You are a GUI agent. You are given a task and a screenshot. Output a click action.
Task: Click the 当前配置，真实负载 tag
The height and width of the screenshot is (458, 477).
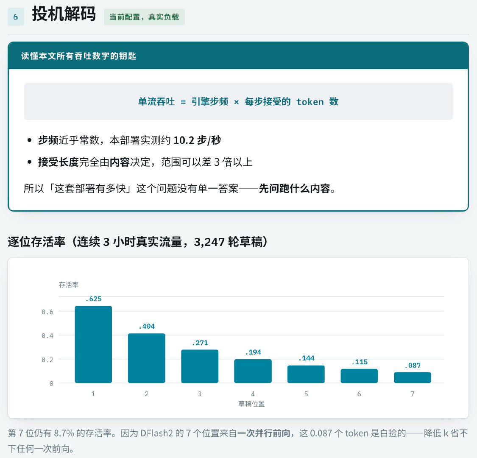[144, 17]
